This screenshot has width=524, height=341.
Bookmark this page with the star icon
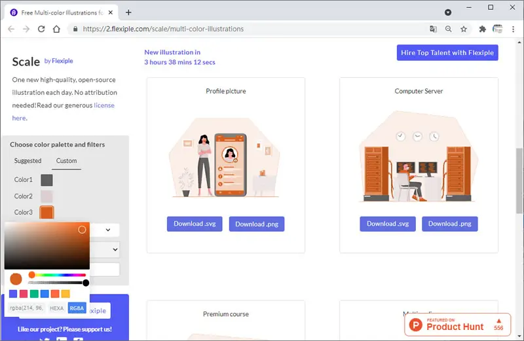(x=464, y=29)
